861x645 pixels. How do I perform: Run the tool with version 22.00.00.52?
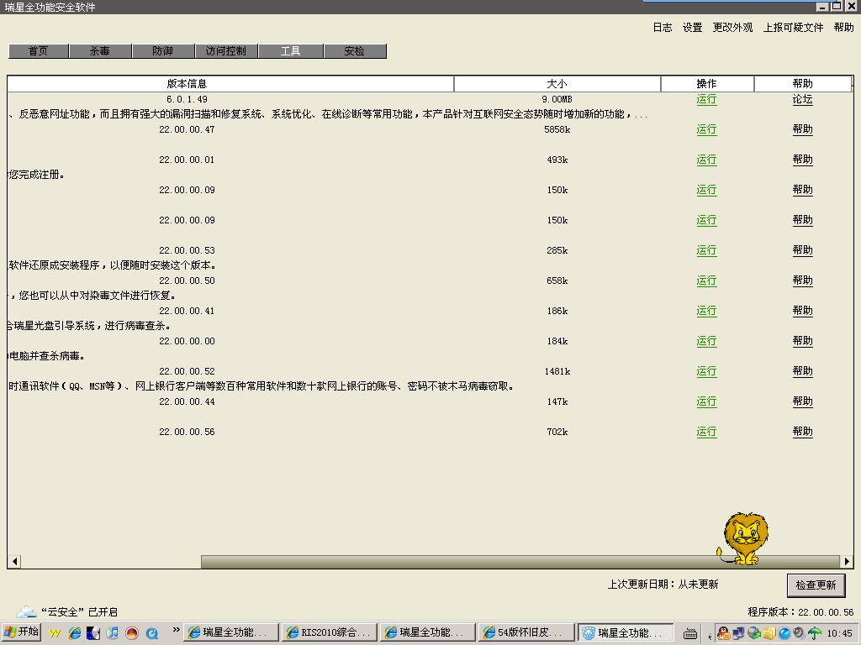pos(706,371)
